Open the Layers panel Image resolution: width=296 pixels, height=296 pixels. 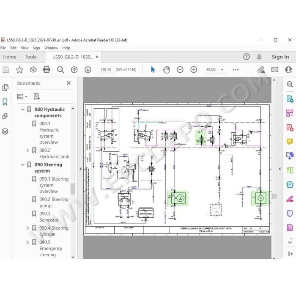(5, 131)
